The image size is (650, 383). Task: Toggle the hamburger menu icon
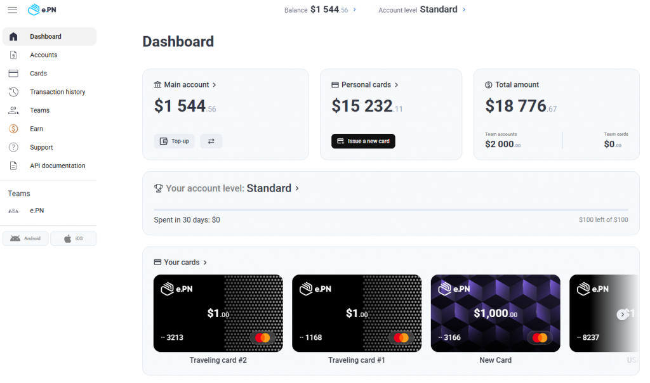[13, 10]
